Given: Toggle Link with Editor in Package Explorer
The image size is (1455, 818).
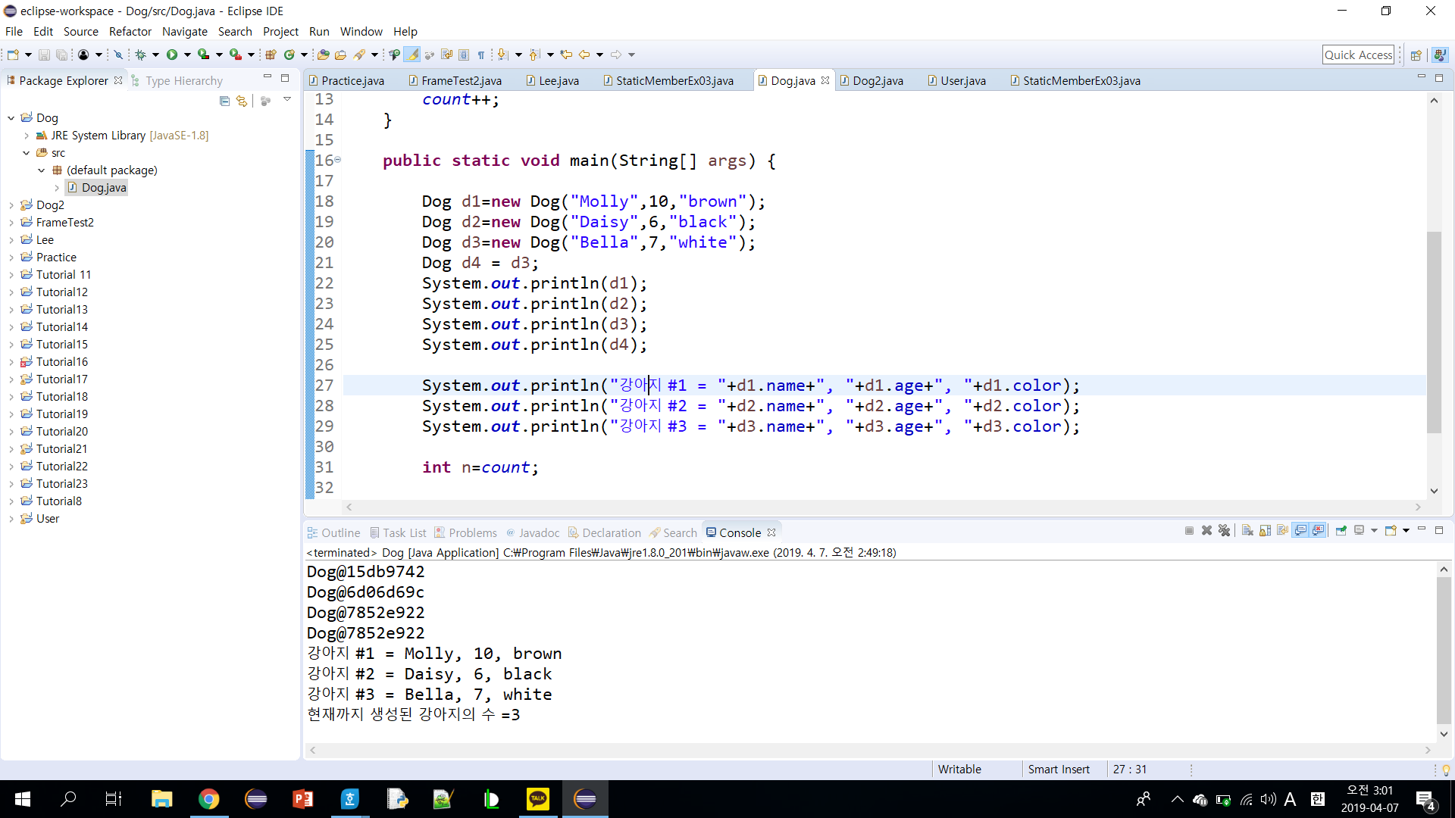Looking at the screenshot, I should click(x=242, y=101).
